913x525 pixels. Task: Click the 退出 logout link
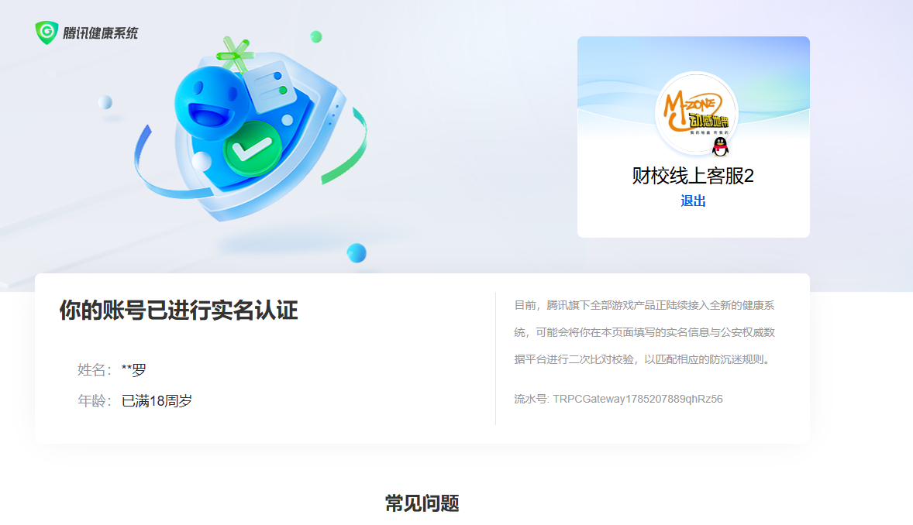(693, 201)
